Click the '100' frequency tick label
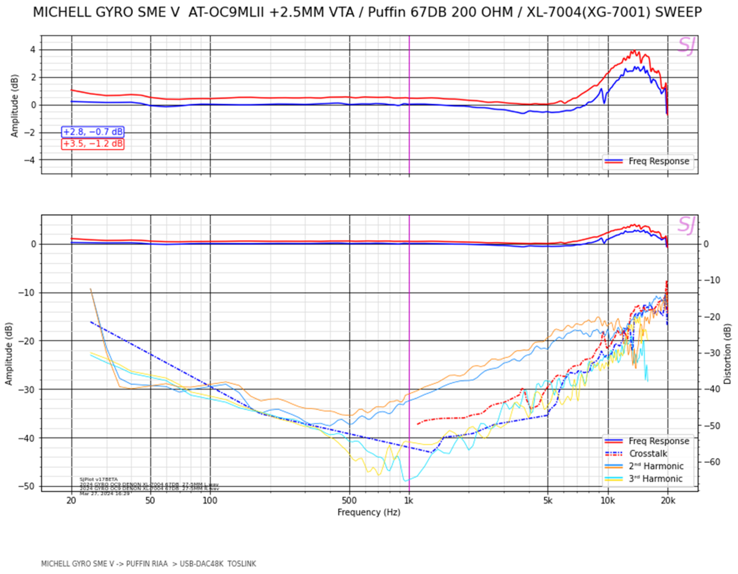The width and height of the screenshot is (738, 574). point(210,500)
